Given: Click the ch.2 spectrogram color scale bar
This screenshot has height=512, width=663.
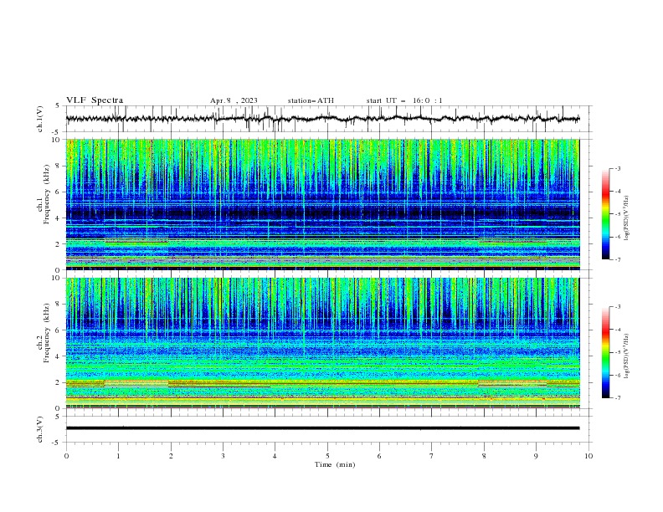Looking at the screenshot, I should (605, 352).
